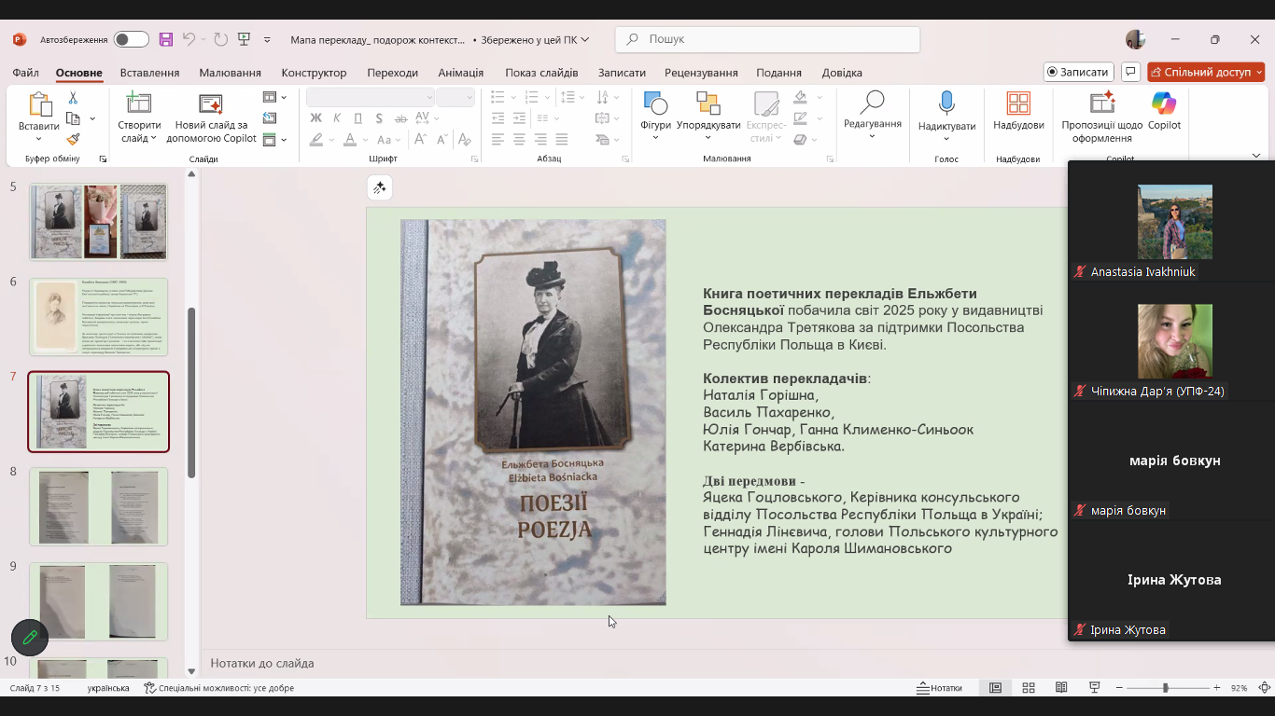Image resolution: width=1275 pixels, height=716 pixels.
Task: Click the Save floppy disk icon
Action: pyautogui.click(x=166, y=39)
